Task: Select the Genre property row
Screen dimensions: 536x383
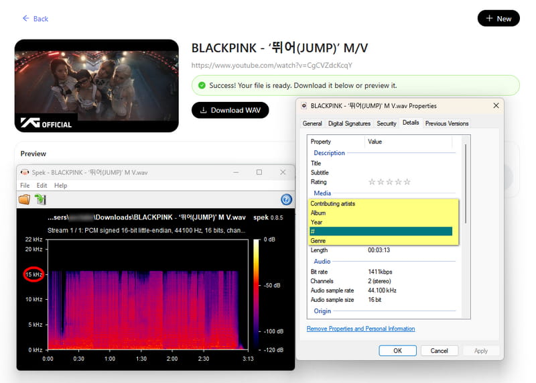Action: click(383, 241)
